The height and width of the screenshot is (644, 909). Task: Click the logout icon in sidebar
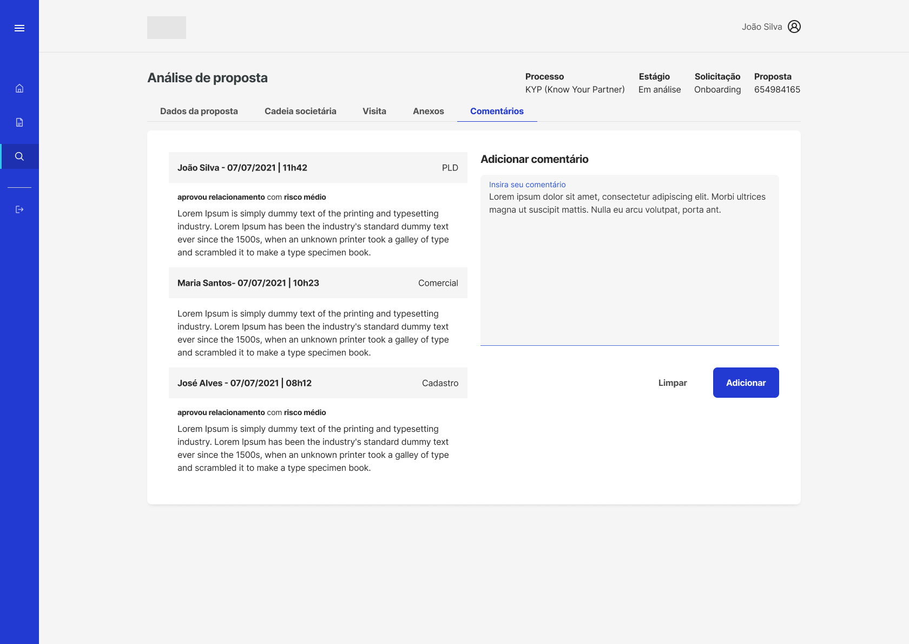click(x=19, y=209)
